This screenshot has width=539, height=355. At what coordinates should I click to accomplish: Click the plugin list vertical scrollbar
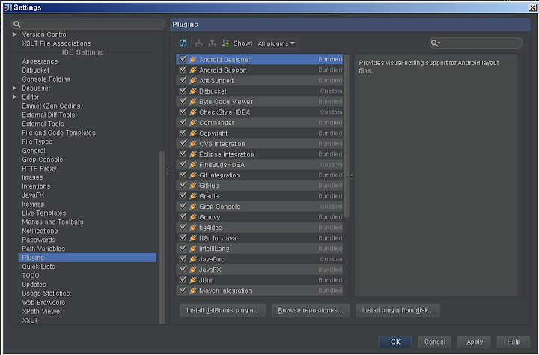tap(347, 136)
